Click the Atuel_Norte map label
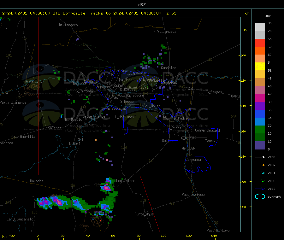This screenshot has width=284, height=240. 150,106
